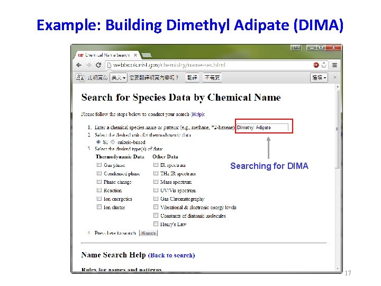Open the Chrome hamburger menu

pyautogui.click(x=334, y=65)
